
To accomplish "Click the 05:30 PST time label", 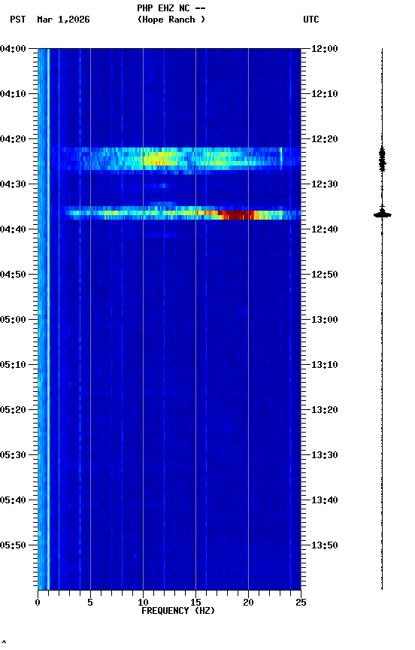I will click(x=13, y=455).
